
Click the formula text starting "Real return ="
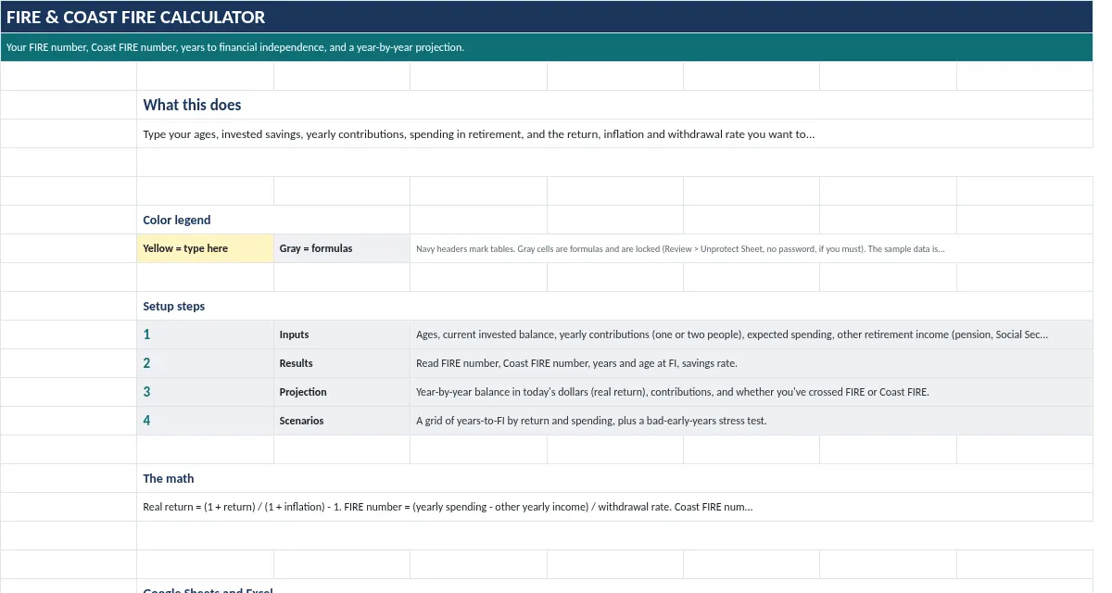(615, 507)
